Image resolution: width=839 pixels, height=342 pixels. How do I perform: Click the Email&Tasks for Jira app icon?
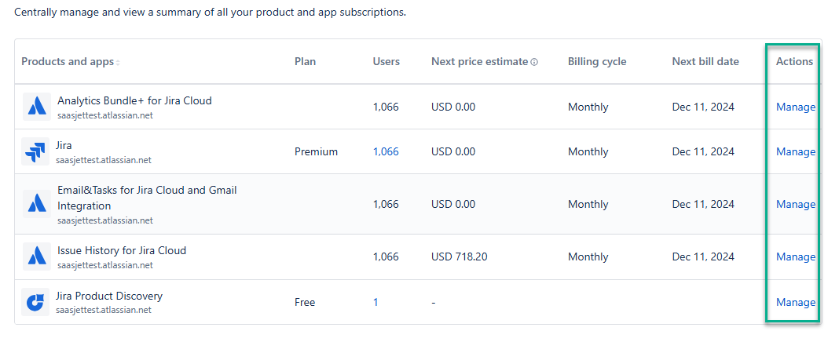coord(36,204)
